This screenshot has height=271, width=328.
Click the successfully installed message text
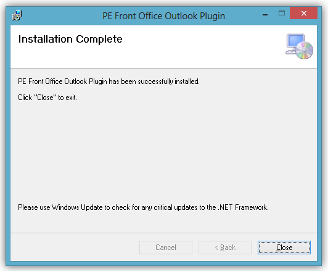tap(109, 81)
